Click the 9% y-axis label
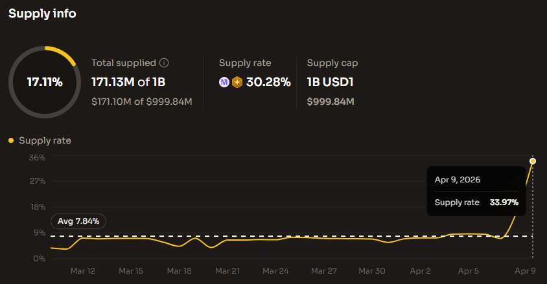 pos(40,232)
